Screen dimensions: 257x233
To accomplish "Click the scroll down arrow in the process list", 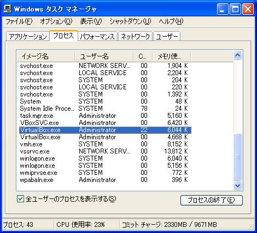I will coord(237,186).
